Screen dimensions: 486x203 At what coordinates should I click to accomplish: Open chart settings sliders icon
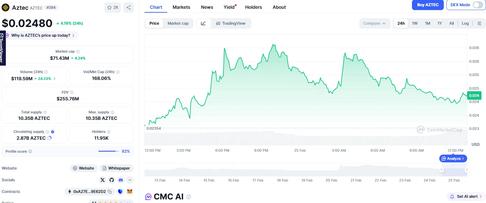(479, 23)
